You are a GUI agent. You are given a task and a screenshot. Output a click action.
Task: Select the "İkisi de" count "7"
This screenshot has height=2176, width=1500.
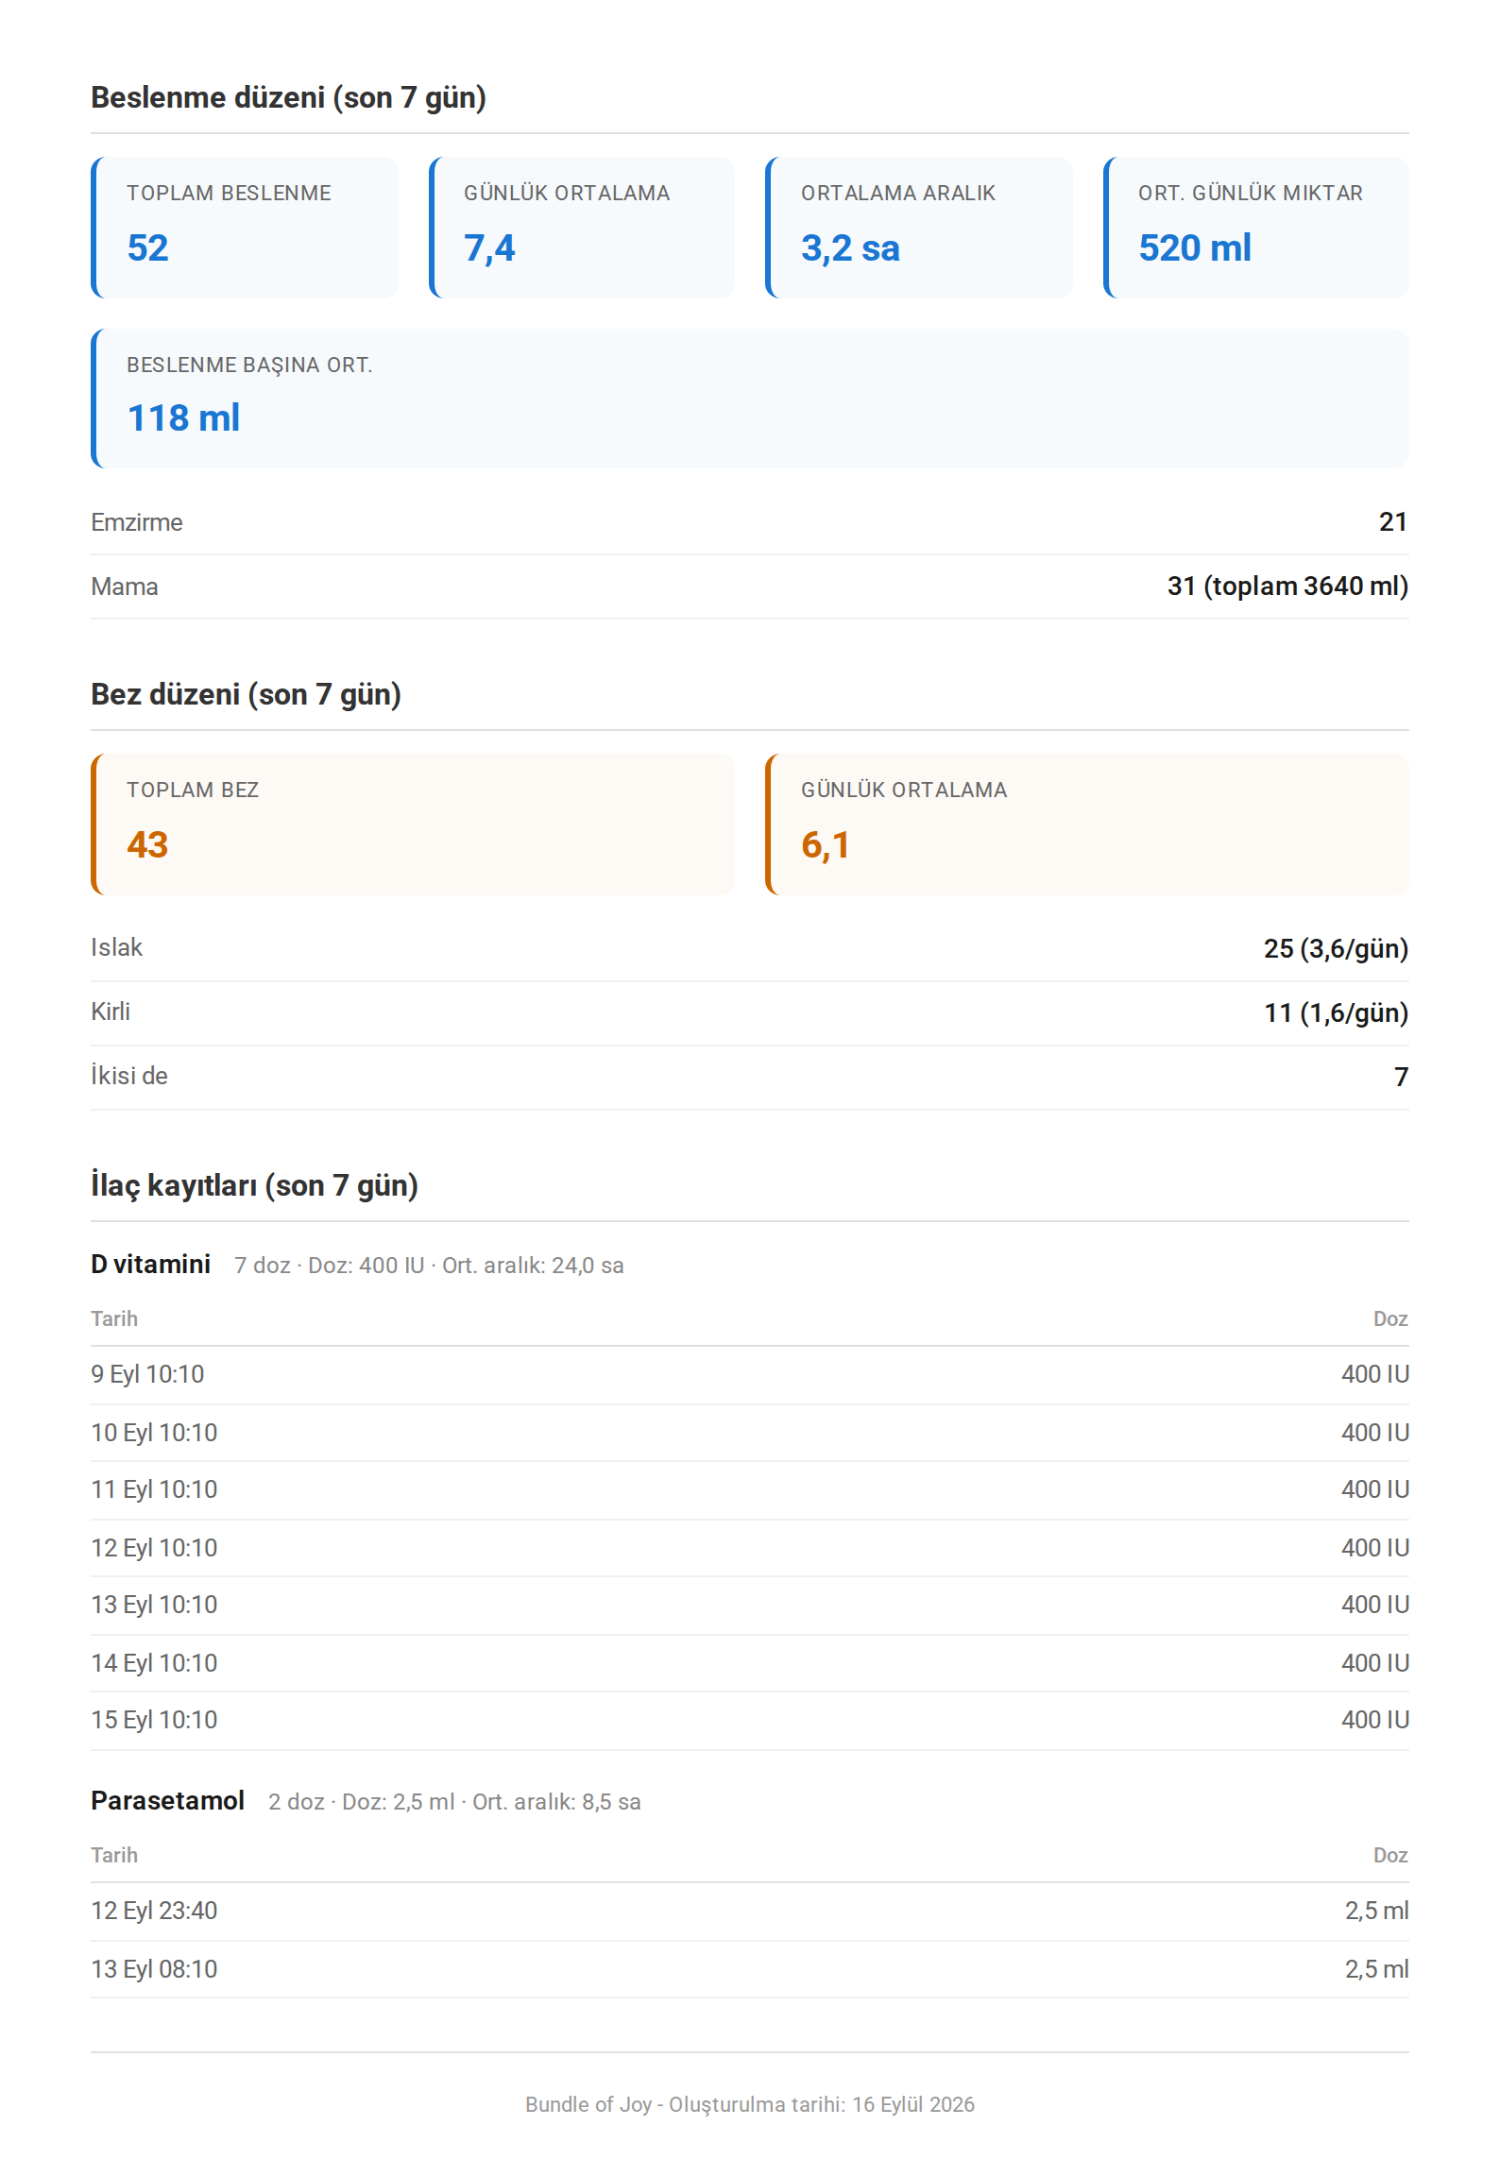coord(1401,1077)
